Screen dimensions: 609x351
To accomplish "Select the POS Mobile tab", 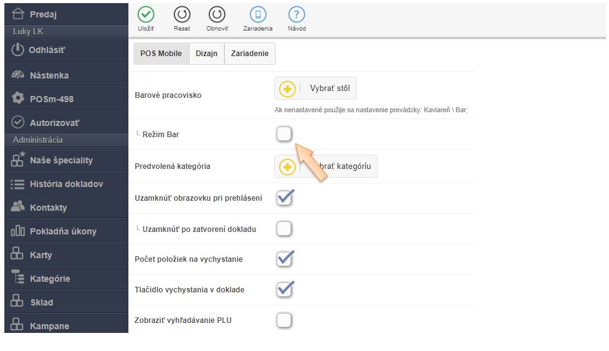I will (x=161, y=54).
